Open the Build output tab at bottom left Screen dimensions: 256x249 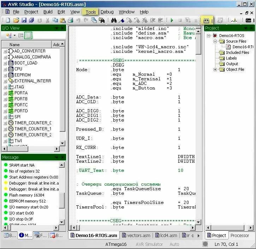[10, 235]
